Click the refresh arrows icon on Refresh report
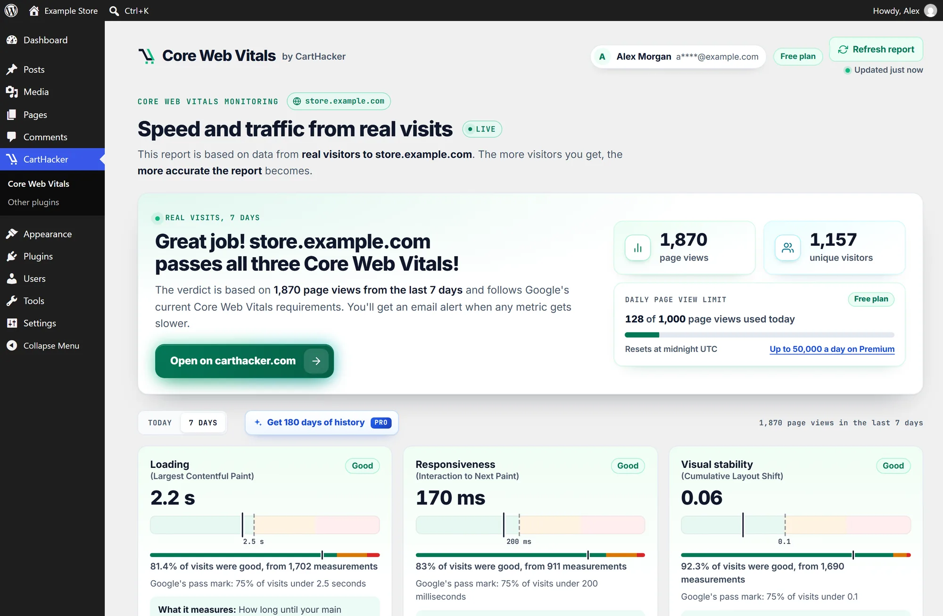 coord(843,50)
